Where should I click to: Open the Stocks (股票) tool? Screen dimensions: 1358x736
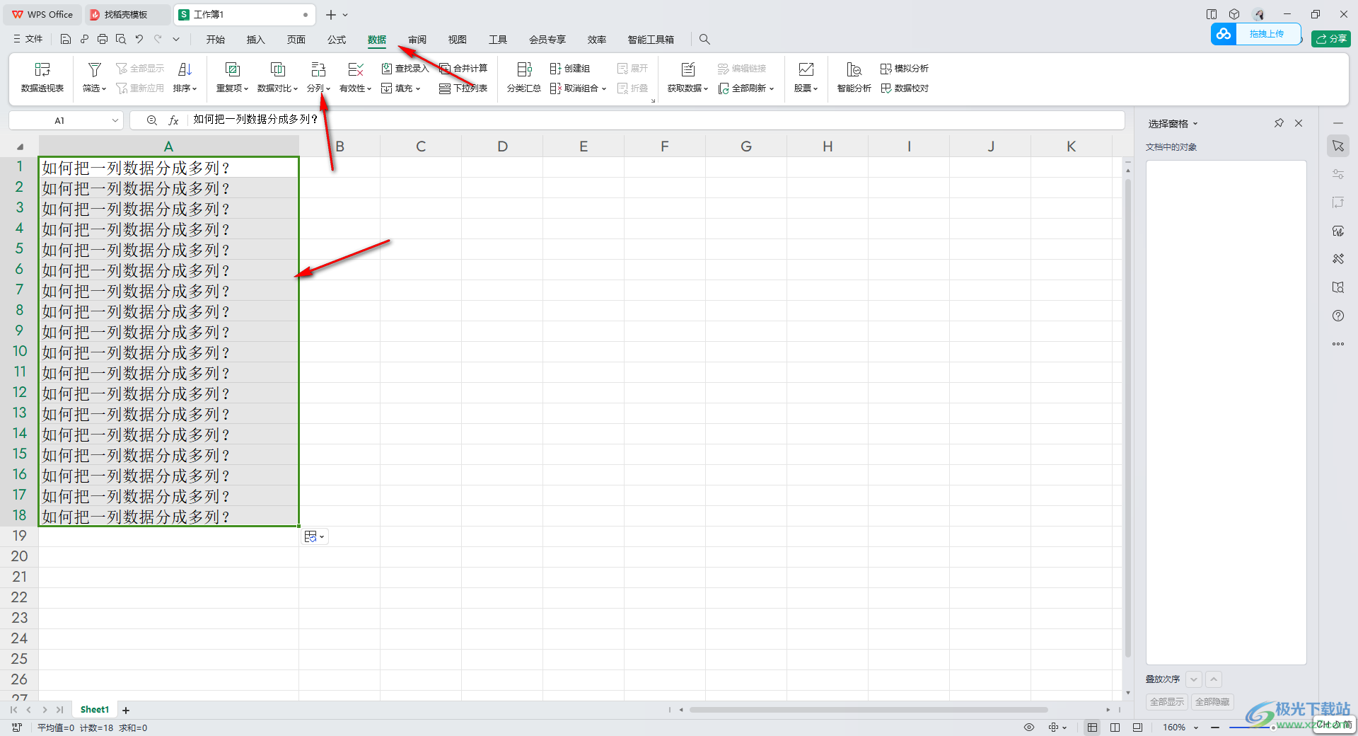pyautogui.click(x=806, y=77)
